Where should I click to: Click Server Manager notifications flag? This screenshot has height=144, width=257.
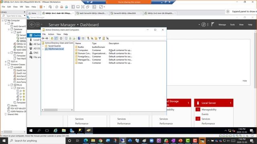[x=212, y=24]
